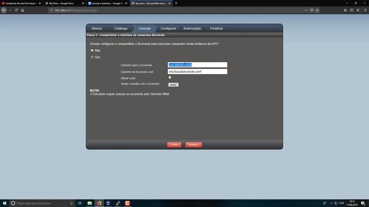Show hidden system tray icons chevron

click(332, 203)
